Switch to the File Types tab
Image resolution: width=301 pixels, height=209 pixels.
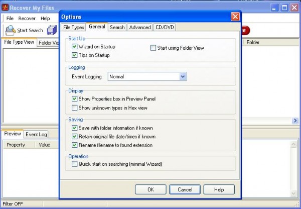(x=74, y=27)
